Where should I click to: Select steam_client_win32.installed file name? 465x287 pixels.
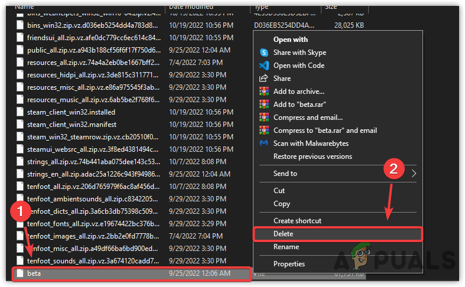[x=71, y=112]
